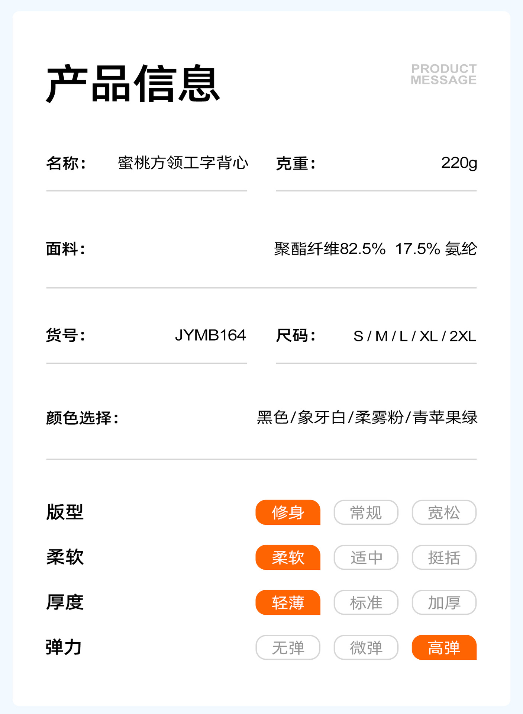Click the item number JYMB164
The image size is (523, 714).
point(210,335)
